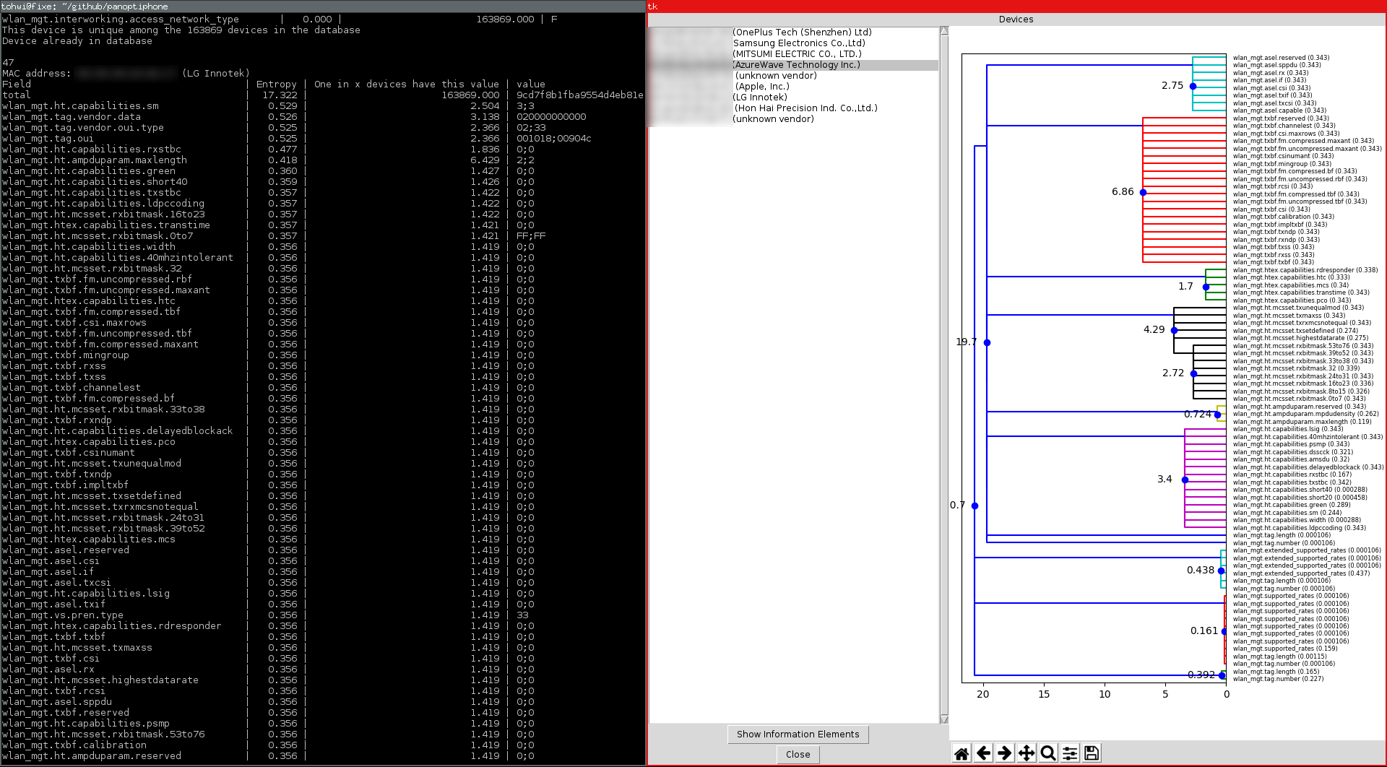Click the total entropy value 17.322
Image resolution: width=1387 pixels, height=767 pixels.
[x=280, y=95]
